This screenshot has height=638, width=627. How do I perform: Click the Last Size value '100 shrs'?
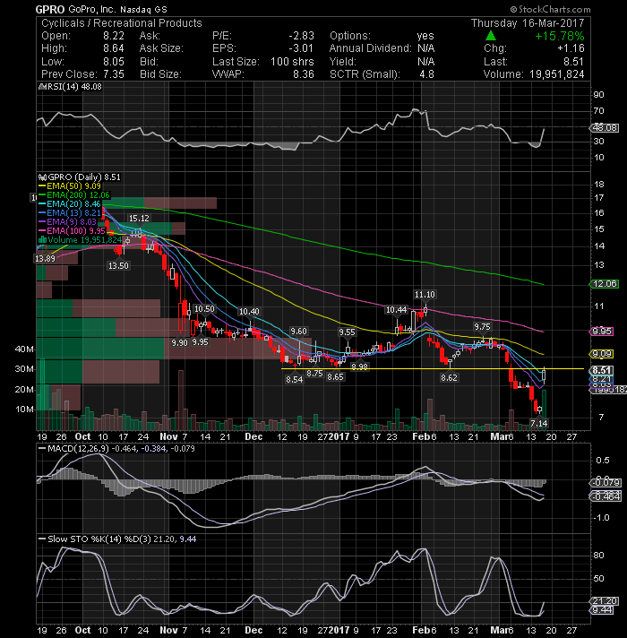[x=292, y=62]
